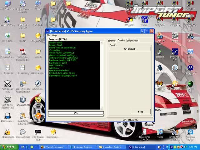Open the Yahoo! Messenger taskbar group
Image resolution: width=200 pixels, height=150 pixels.
[x=53, y=147]
